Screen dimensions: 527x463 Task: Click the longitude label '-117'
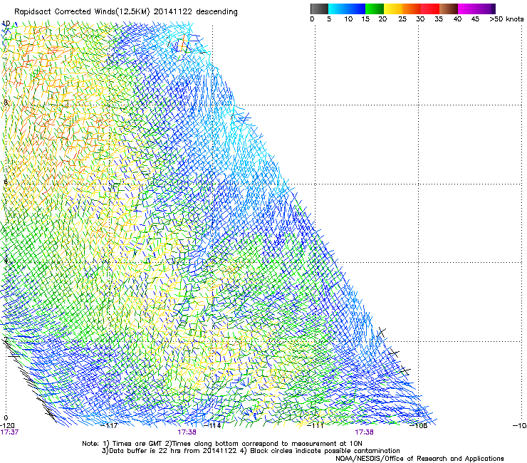(x=109, y=426)
